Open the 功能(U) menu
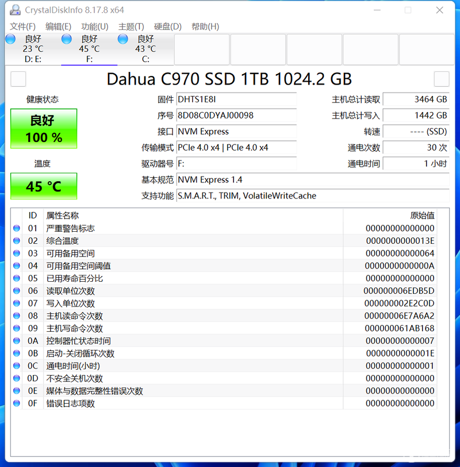The width and height of the screenshot is (460, 467). click(x=95, y=26)
